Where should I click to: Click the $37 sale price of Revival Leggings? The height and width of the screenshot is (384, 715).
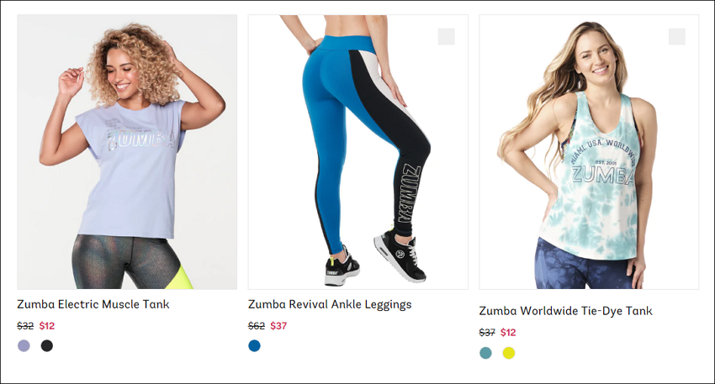click(x=278, y=326)
